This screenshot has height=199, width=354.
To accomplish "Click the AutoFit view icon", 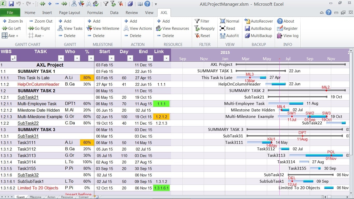I will click(x=223, y=36).
